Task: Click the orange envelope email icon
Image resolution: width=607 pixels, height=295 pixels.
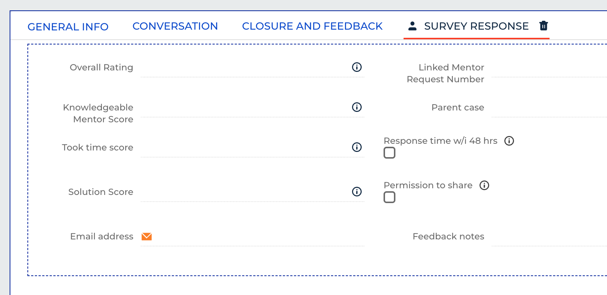Action: [x=147, y=236]
